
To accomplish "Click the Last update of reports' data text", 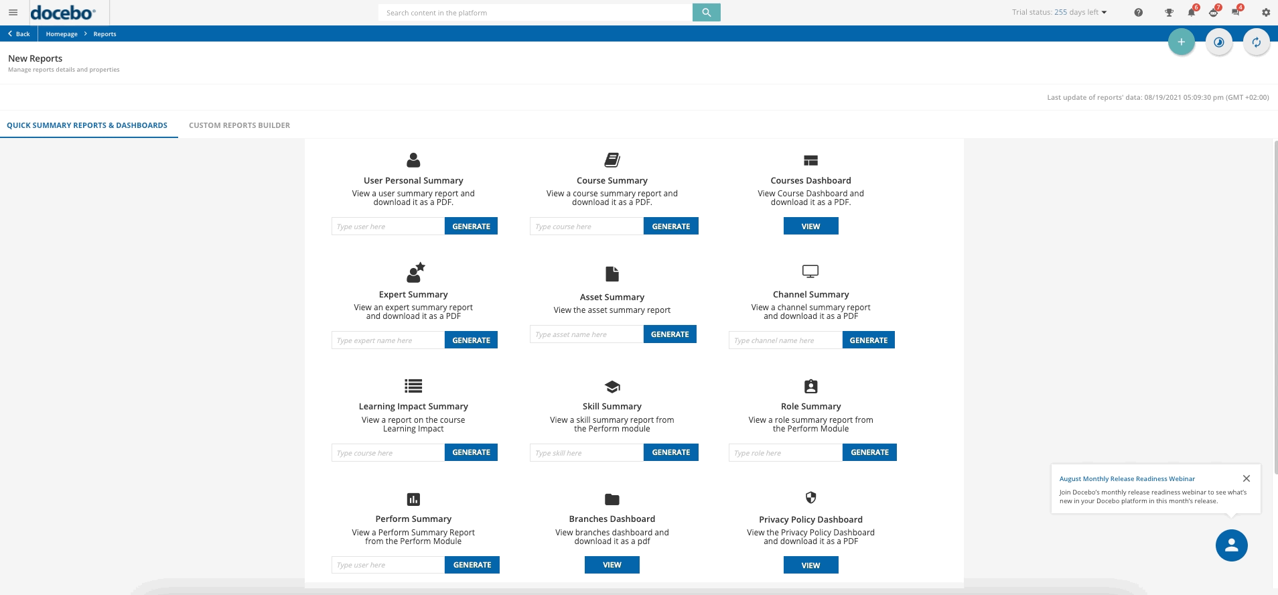I will click(x=1157, y=97).
